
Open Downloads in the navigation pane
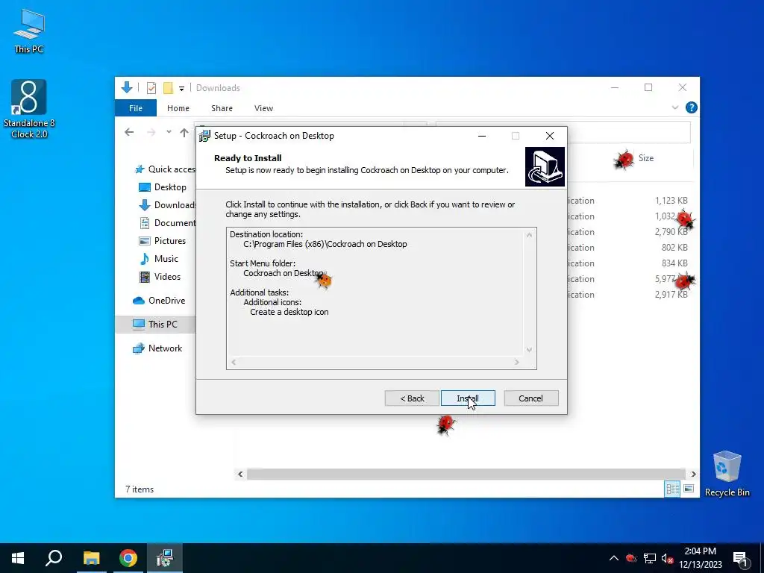(167, 205)
